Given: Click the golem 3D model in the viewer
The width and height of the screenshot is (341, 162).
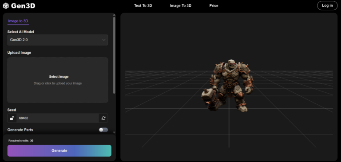Looking at the screenshot, I should point(227,85).
